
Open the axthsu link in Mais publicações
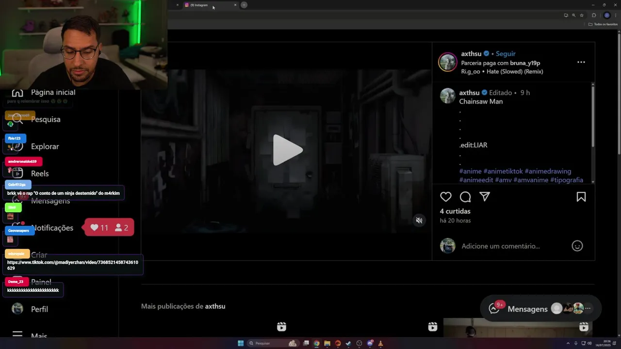(x=215, y=306)
